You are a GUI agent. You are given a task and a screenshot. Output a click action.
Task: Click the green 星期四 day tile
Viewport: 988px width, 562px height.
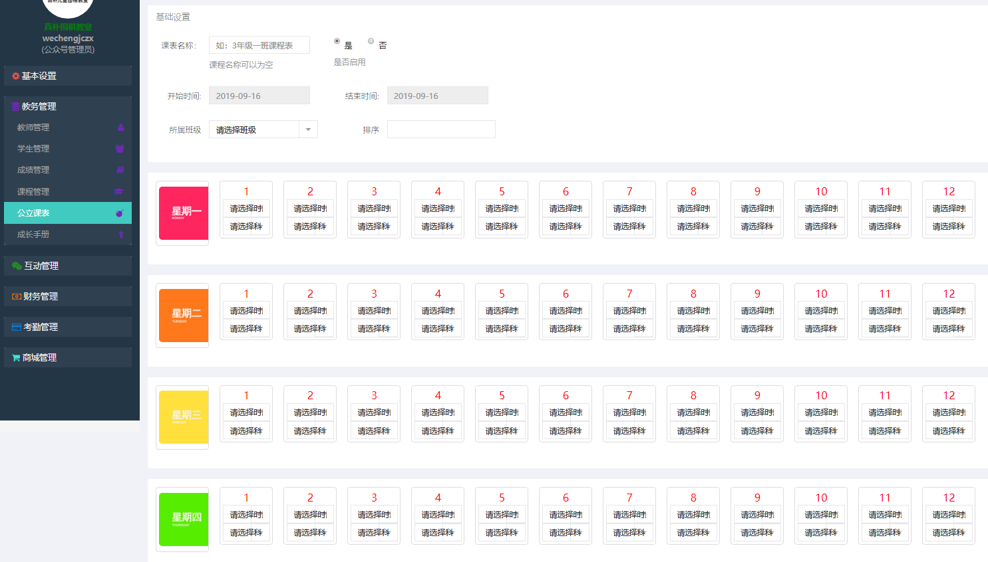point(184,519)
